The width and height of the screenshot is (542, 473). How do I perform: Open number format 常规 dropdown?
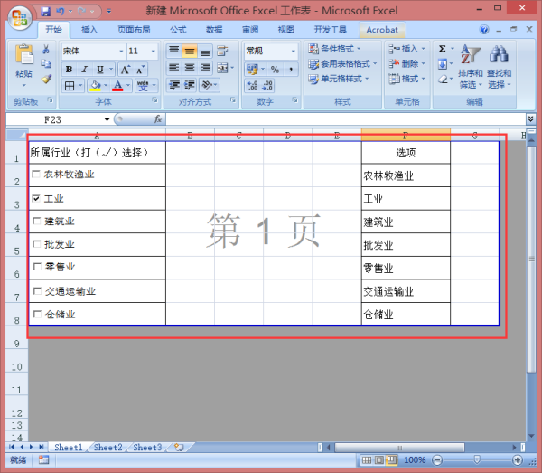293,52
